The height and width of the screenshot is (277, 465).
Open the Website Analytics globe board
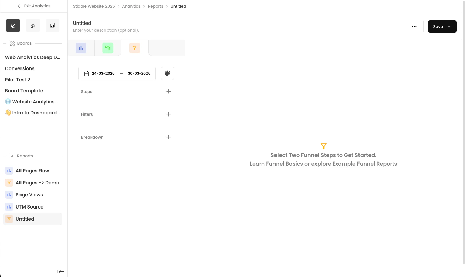click(x=33, y=102)
